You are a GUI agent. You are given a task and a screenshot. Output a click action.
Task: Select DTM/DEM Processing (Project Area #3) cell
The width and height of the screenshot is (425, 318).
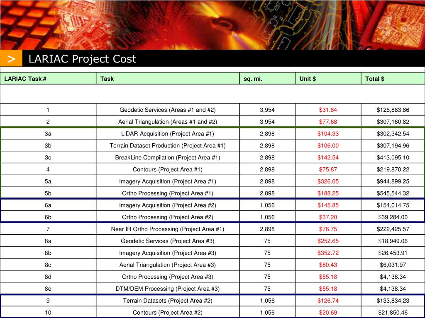[168, 288]
